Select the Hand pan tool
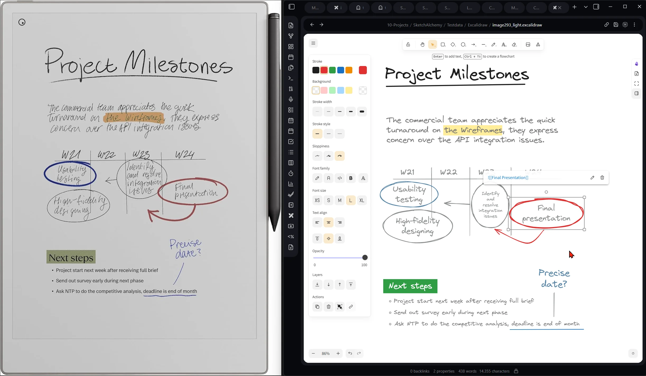 coord(422,45)
